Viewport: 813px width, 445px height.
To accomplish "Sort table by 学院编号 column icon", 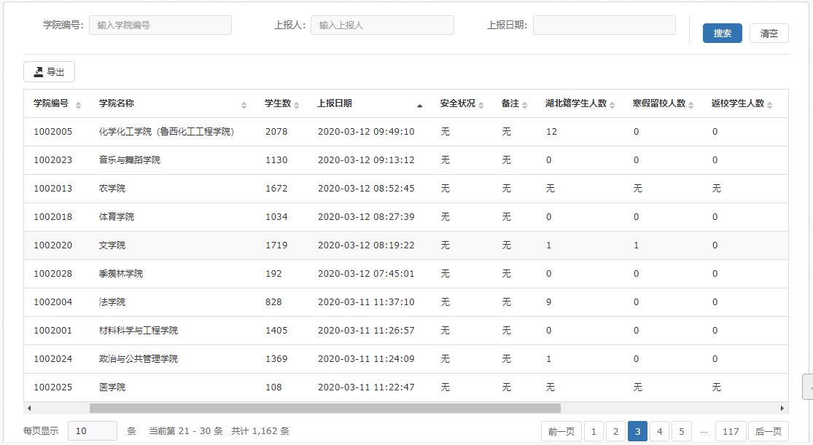I will 78,105.
